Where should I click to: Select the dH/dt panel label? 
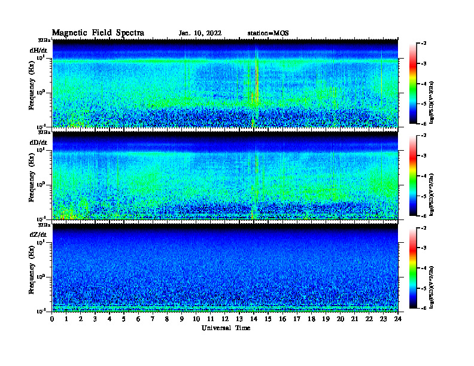(38, 50)
